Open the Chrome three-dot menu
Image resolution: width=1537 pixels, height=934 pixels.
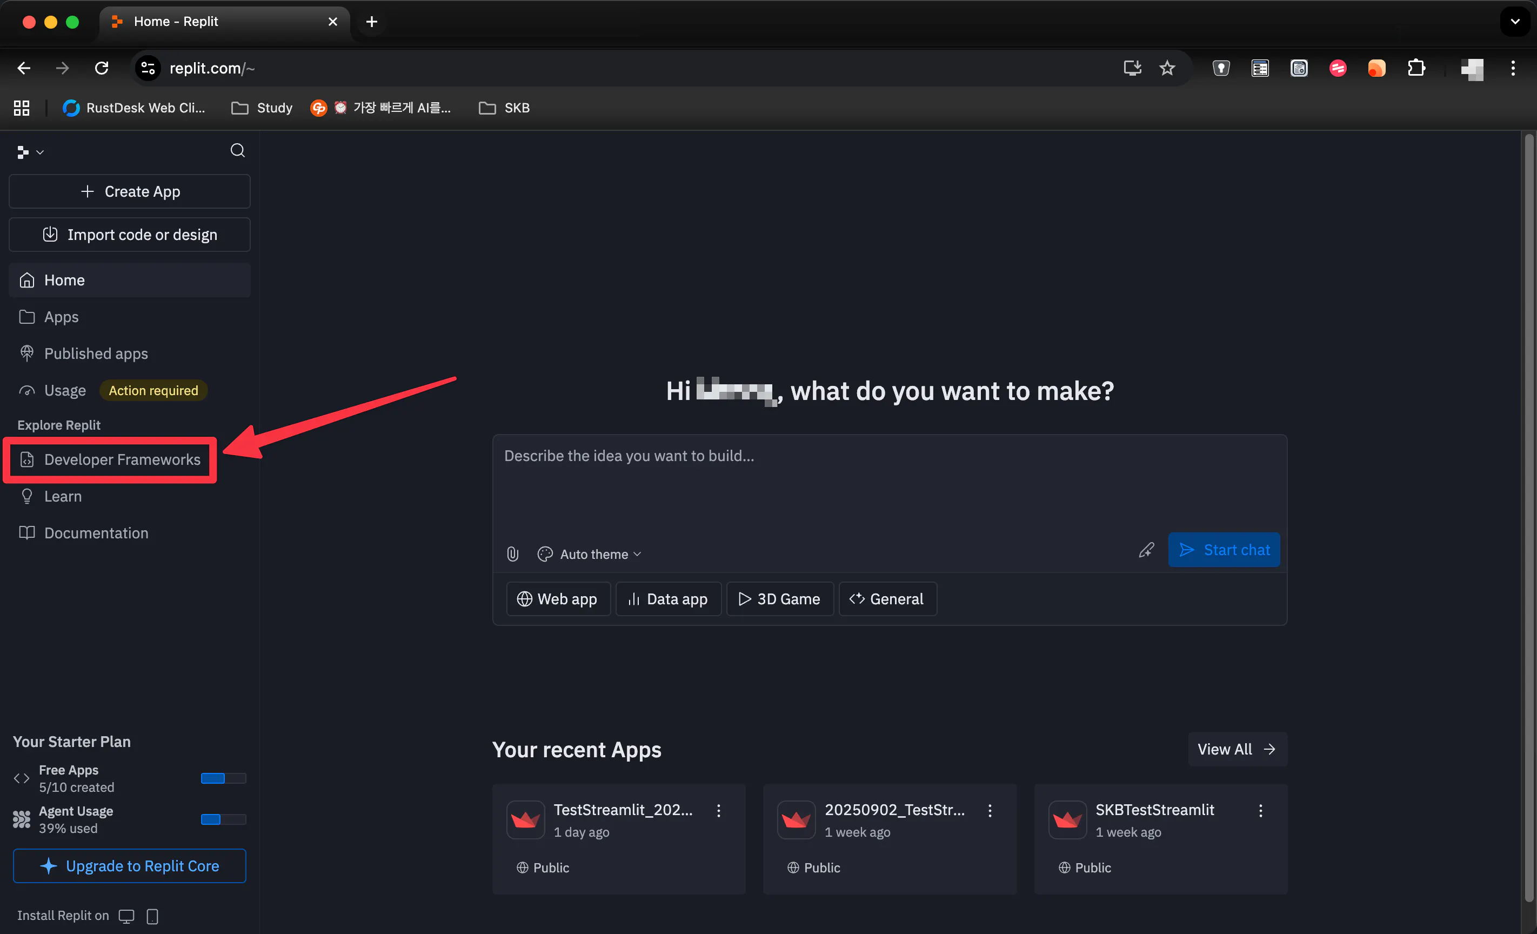coord(1513,68)
